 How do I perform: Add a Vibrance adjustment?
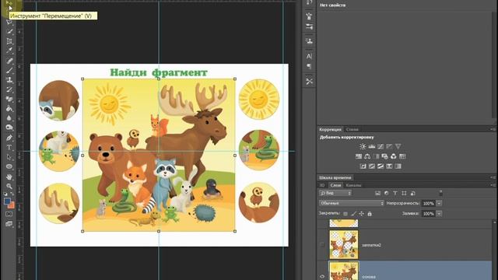pos(398,146)
